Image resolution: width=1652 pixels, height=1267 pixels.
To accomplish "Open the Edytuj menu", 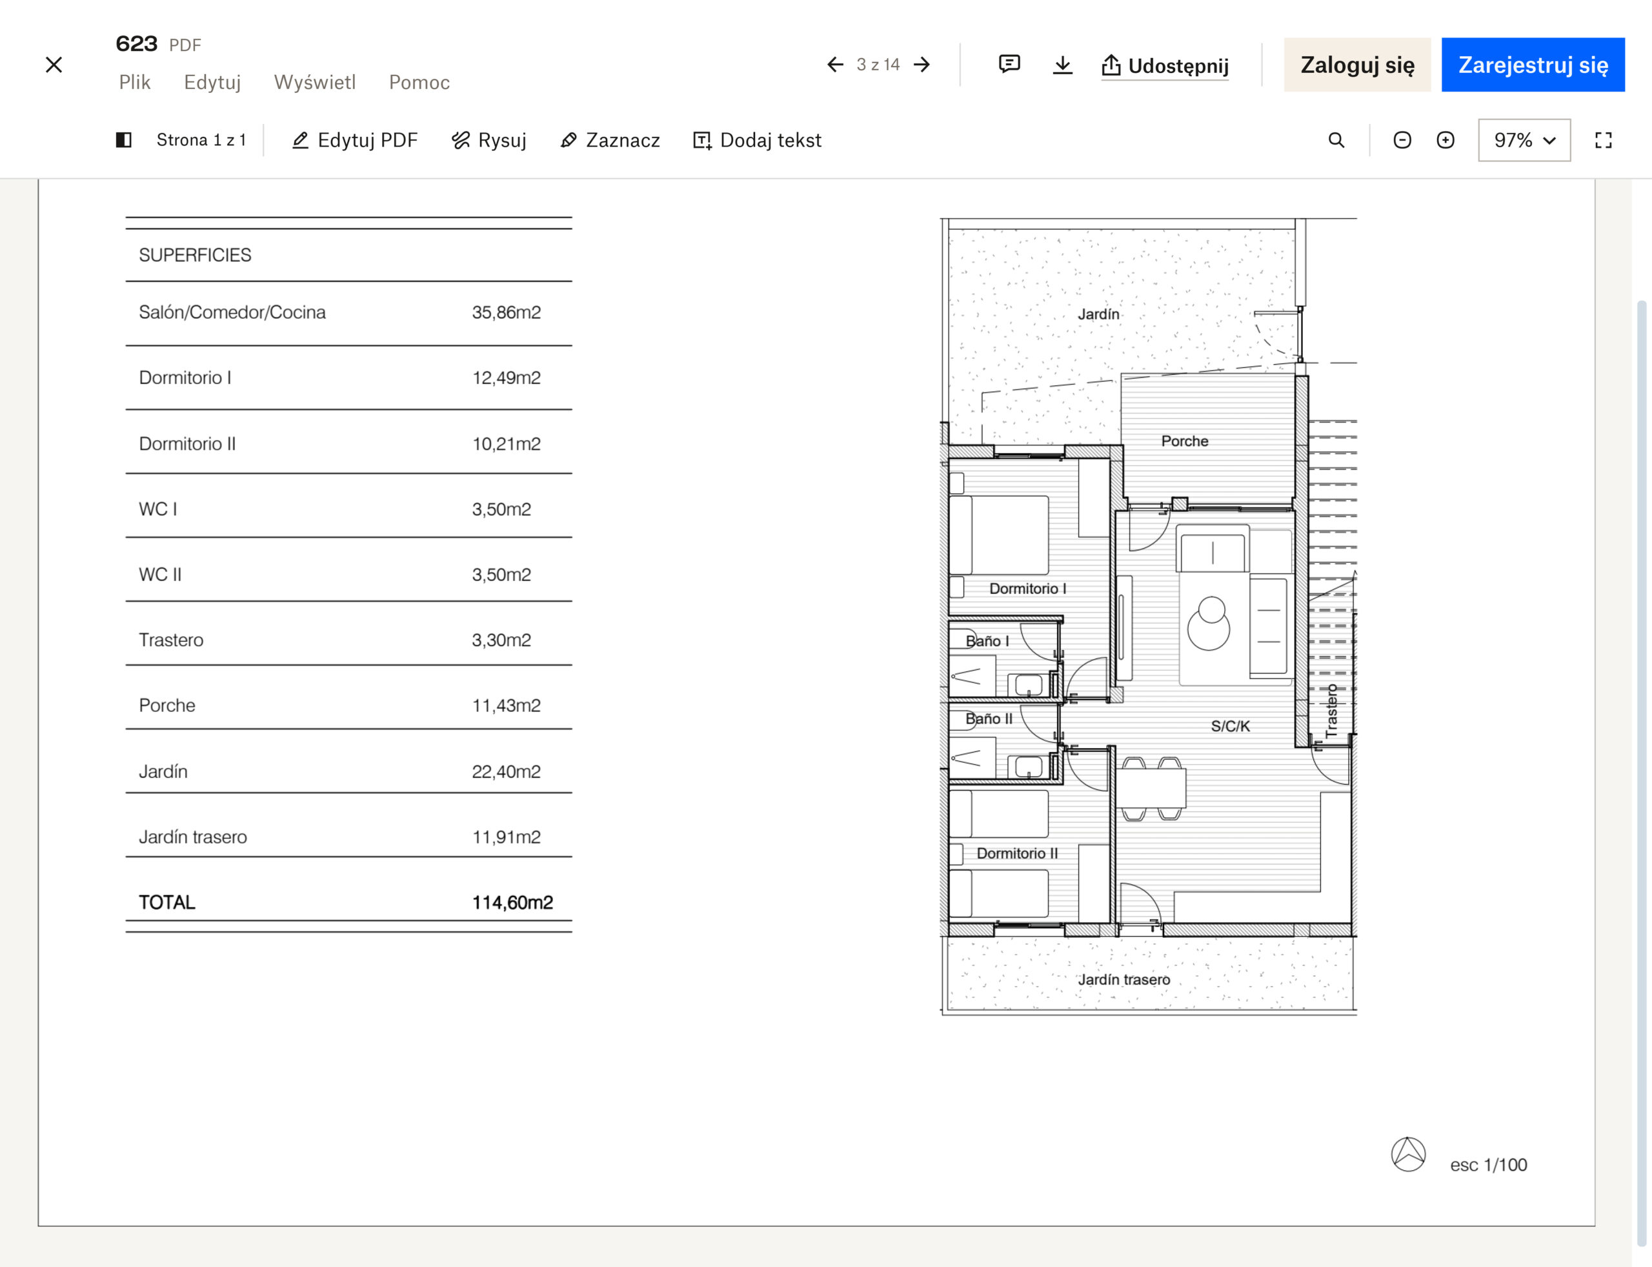I will pyautogui.click(x=212, y=82).
